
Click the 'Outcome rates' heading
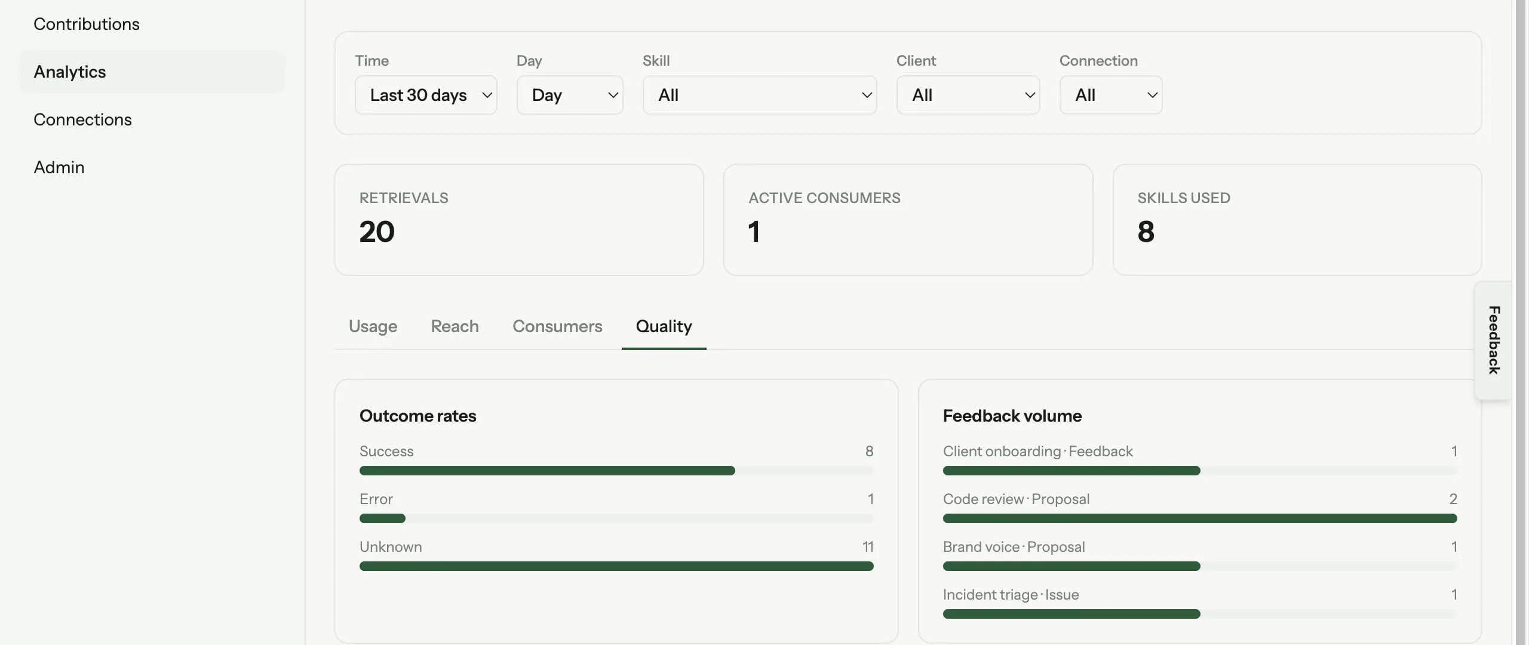(x=417, y=416)
